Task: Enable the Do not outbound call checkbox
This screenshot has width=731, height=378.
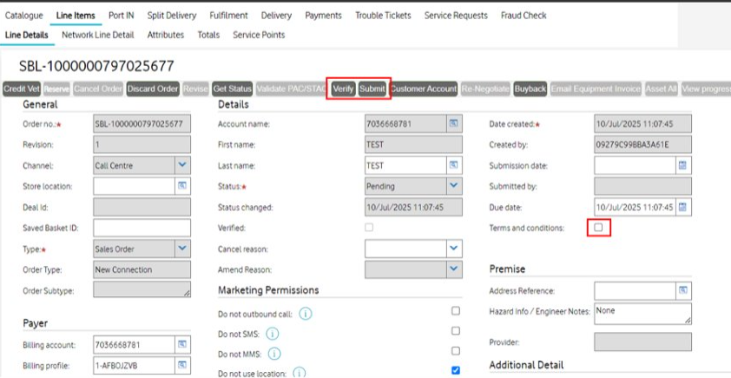Action: coord(456,311)
